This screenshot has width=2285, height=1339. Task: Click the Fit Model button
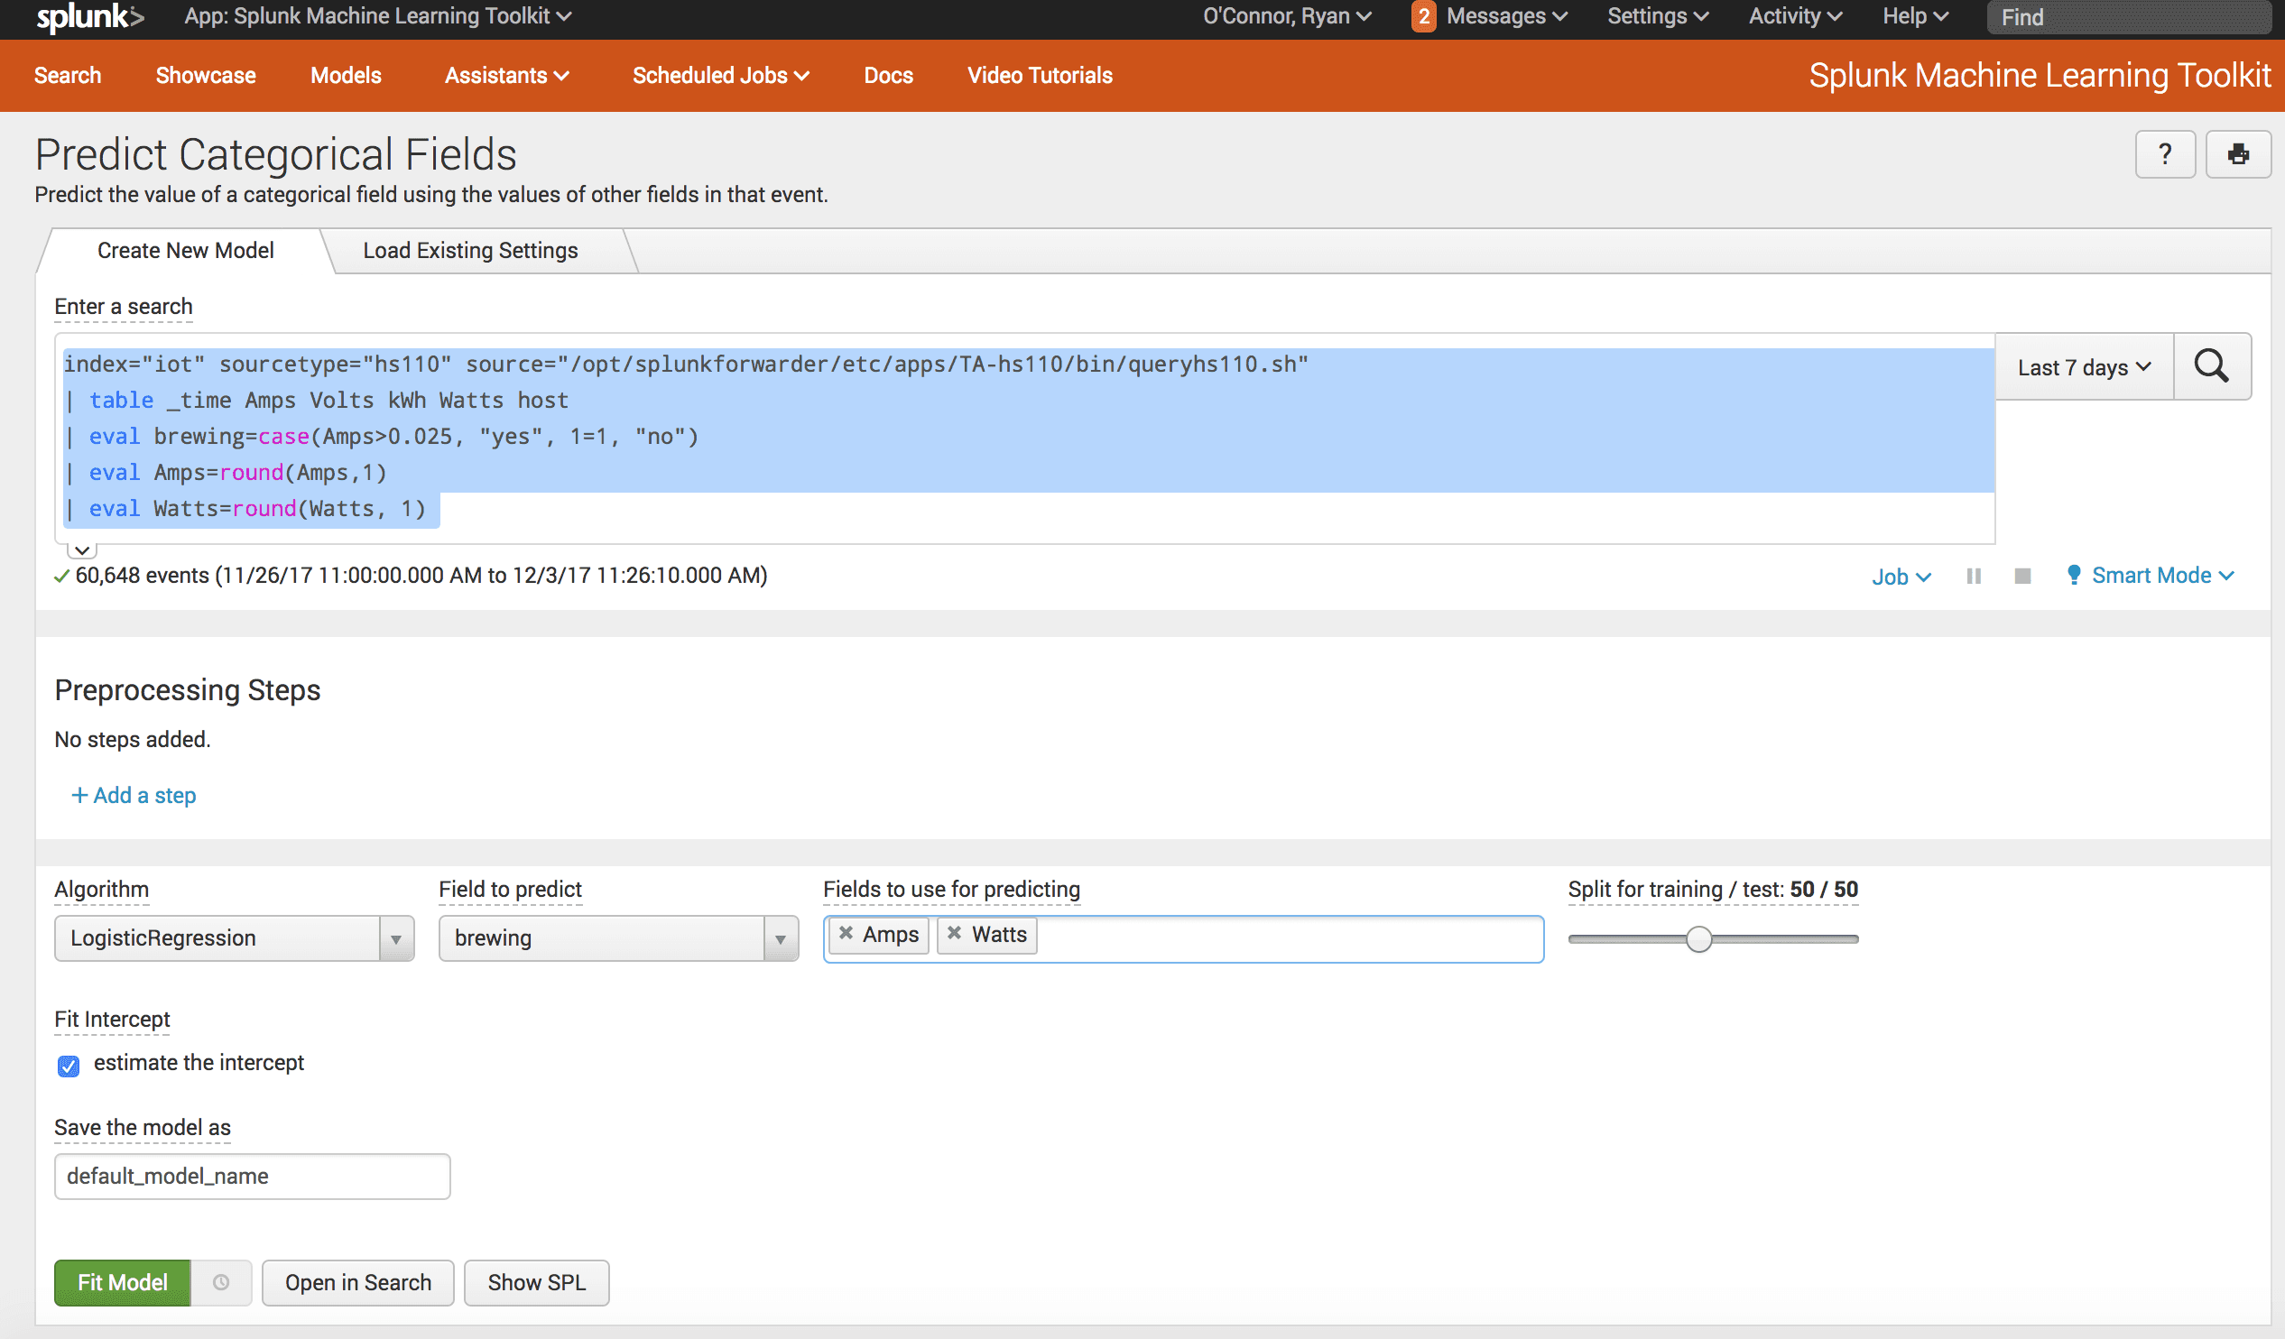[x=123, y=1282]
